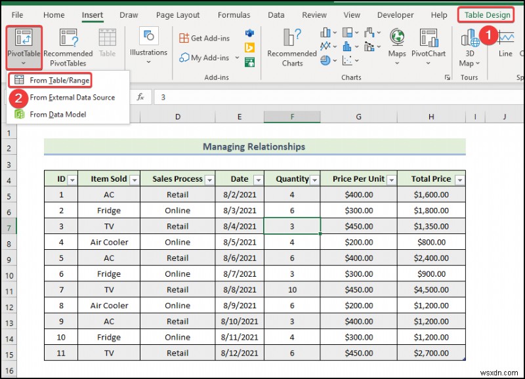
Task: Click the Table icon in Insert ribbon
Action: click(x=107, y=43)
